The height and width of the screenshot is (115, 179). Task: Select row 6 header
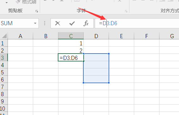(4, 79)
